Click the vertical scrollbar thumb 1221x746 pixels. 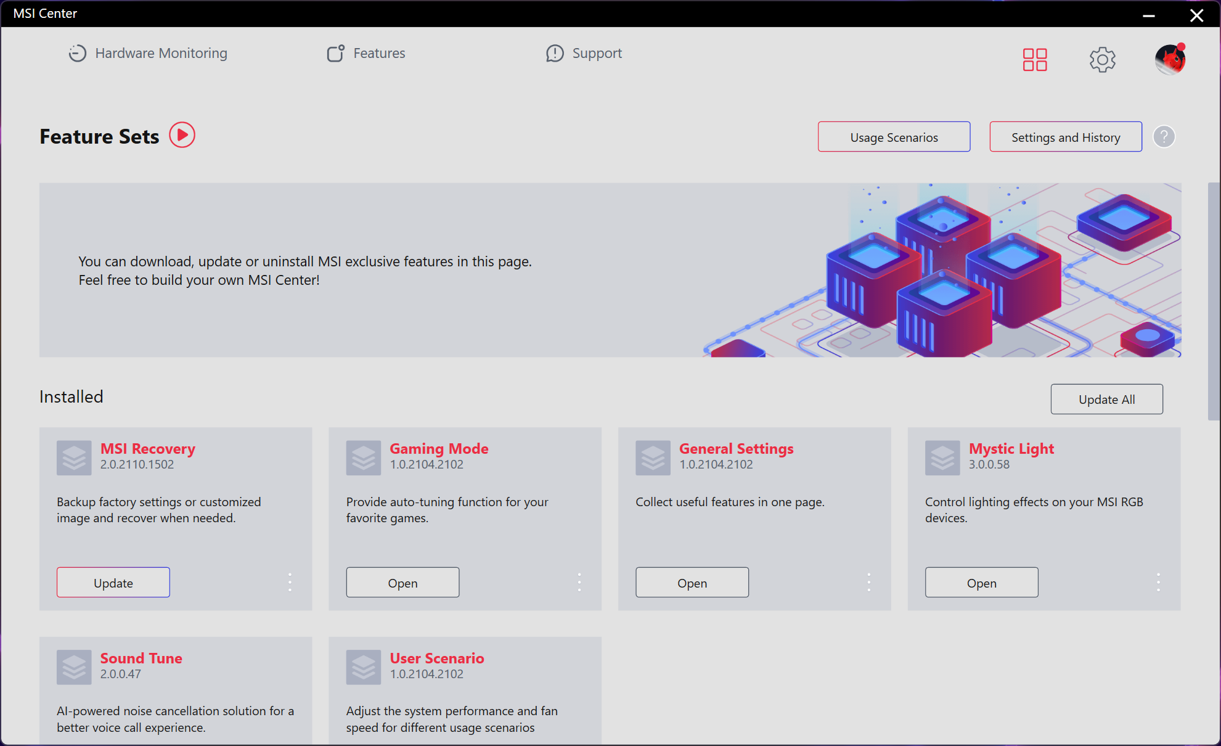(1214, 302)
